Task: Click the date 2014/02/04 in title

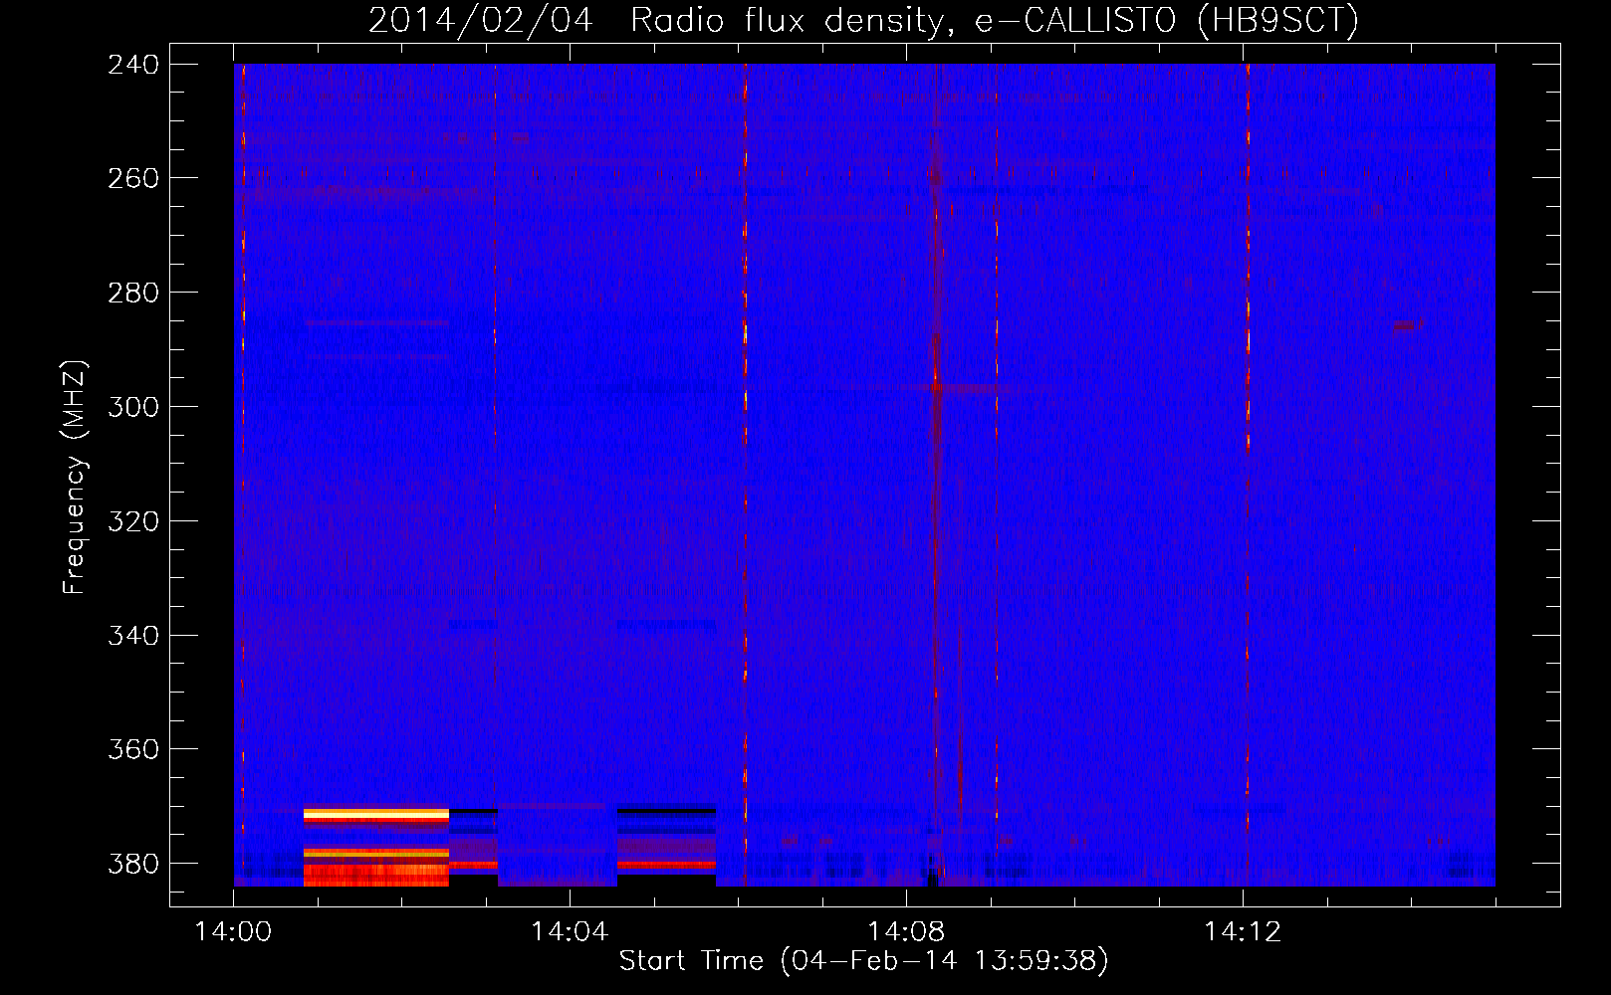Action: click(x=481, y=21)
